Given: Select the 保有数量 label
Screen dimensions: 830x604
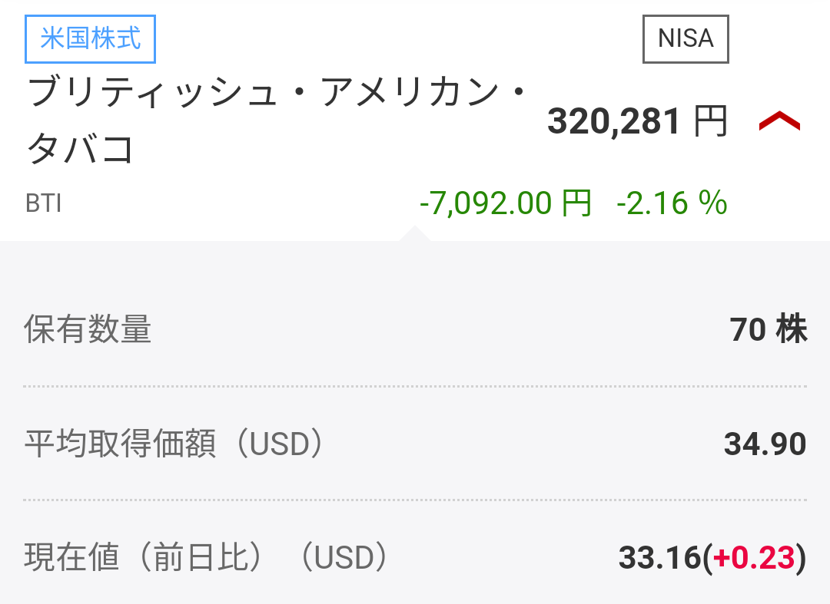Looking at the screenshot, I should (x=88, y=330).
